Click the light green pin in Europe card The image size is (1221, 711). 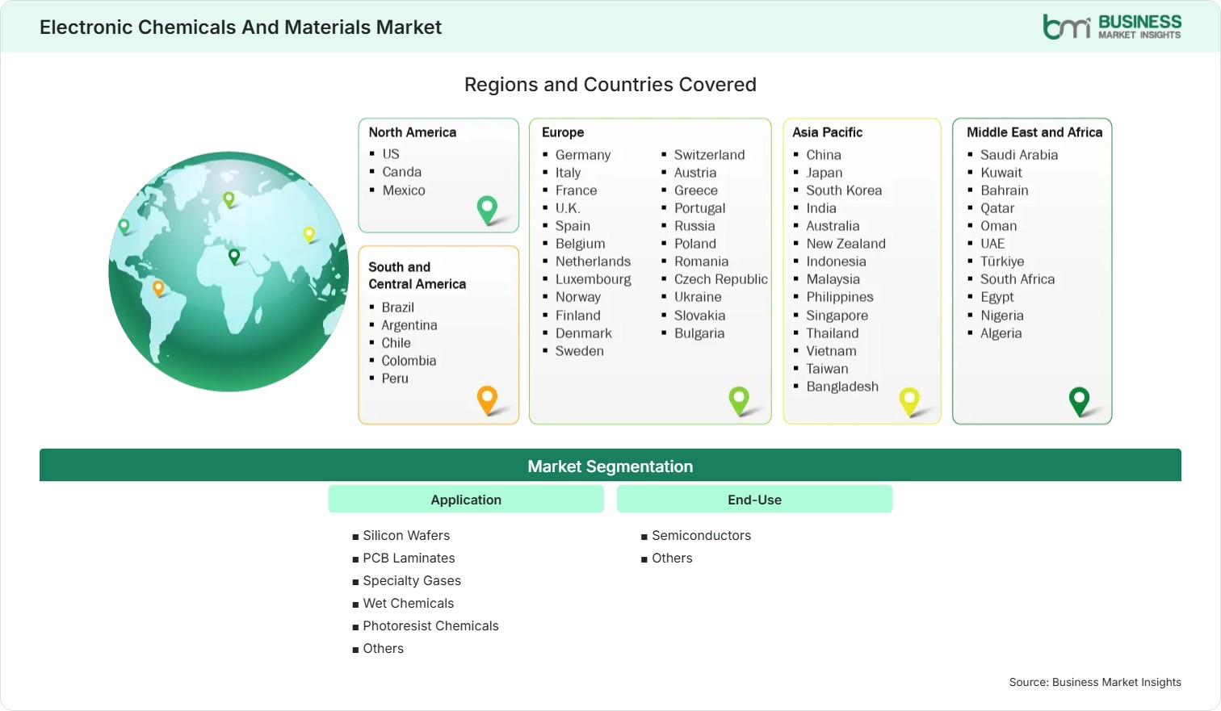click(x=739, y=401)
